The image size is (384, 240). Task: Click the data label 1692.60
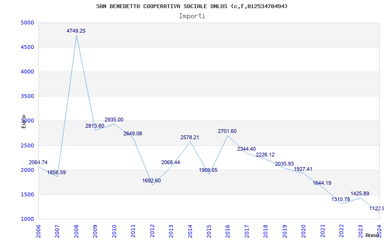click(x=152, y=180)
